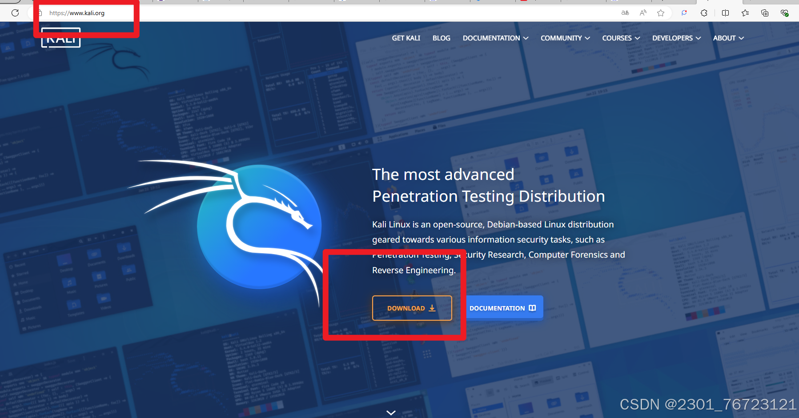Click the orange DOWNLOAD button
This screenshot has width=799, height=418.
pos(412,308)
